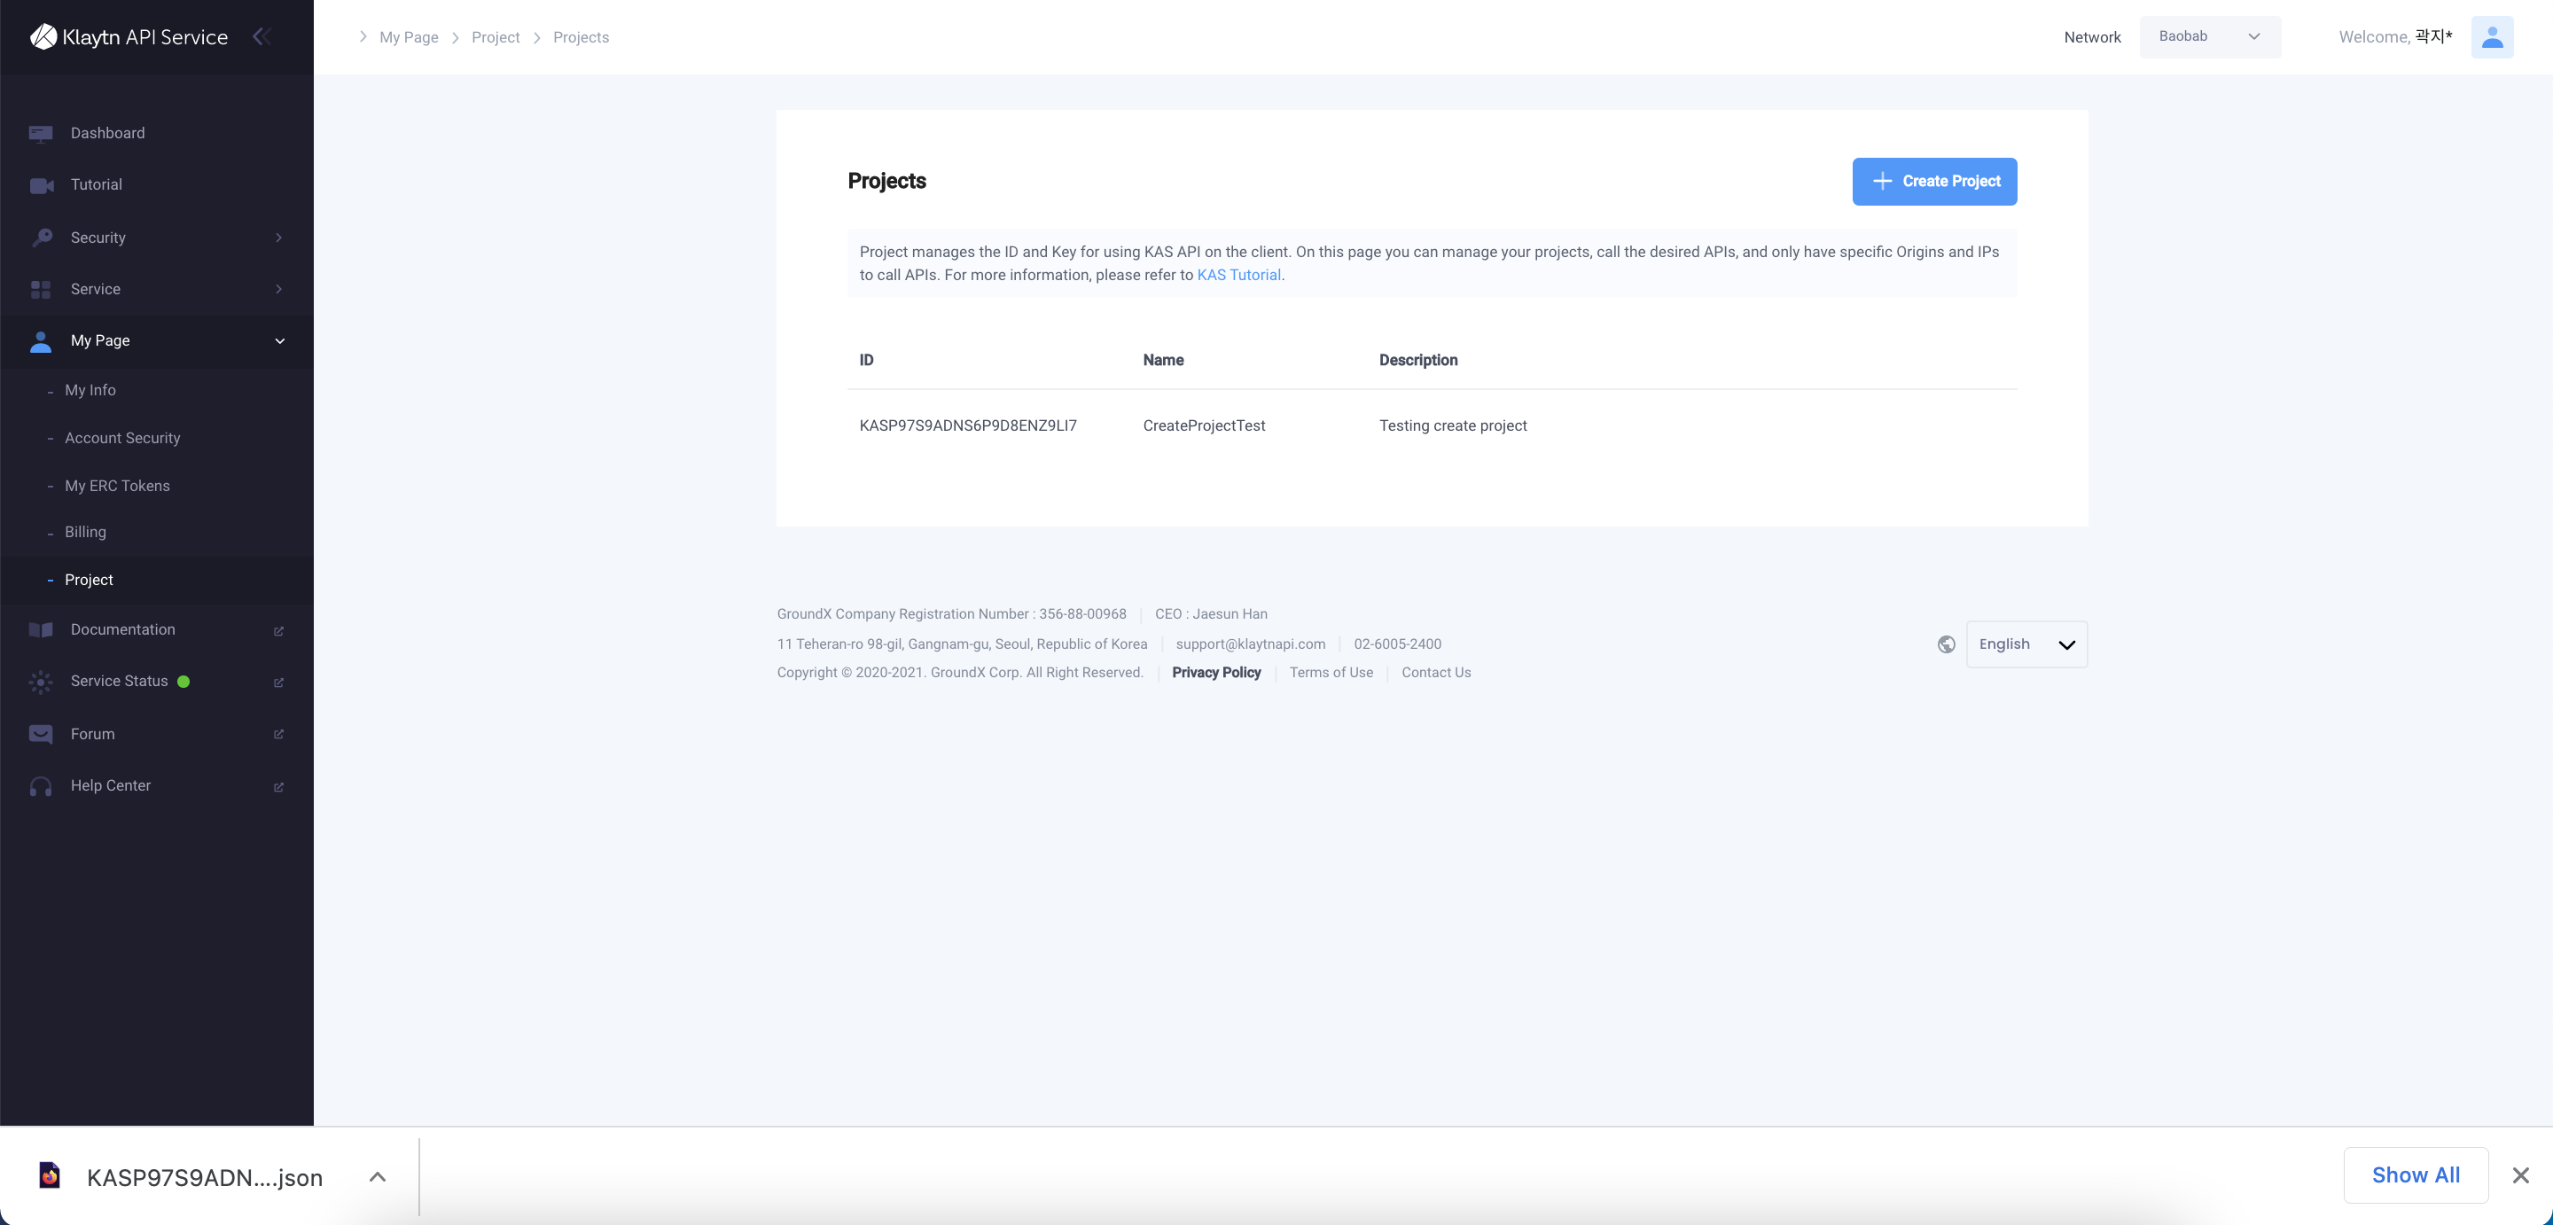Click the Documentation icon in sidebar
The height and width of the screenshot is (1225, 2553).
41,630
